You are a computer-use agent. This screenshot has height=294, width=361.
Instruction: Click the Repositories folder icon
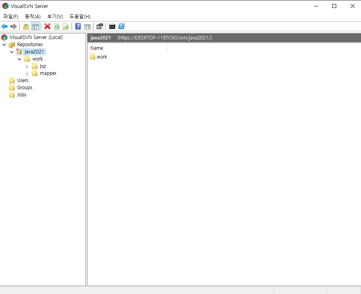(12, 45)
